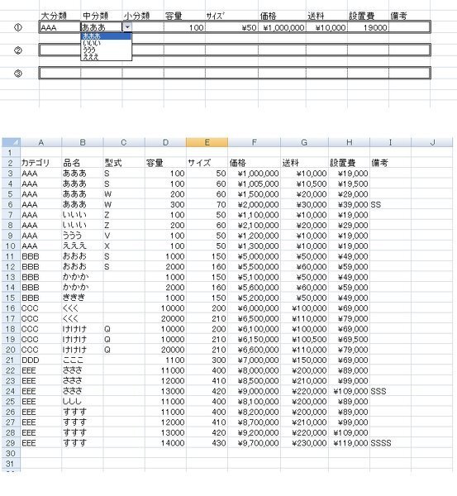Image resolution: width=457 pixels, height=496 pixels.
Task: Select ううう option in open list
Action: [x=106, y=50]
